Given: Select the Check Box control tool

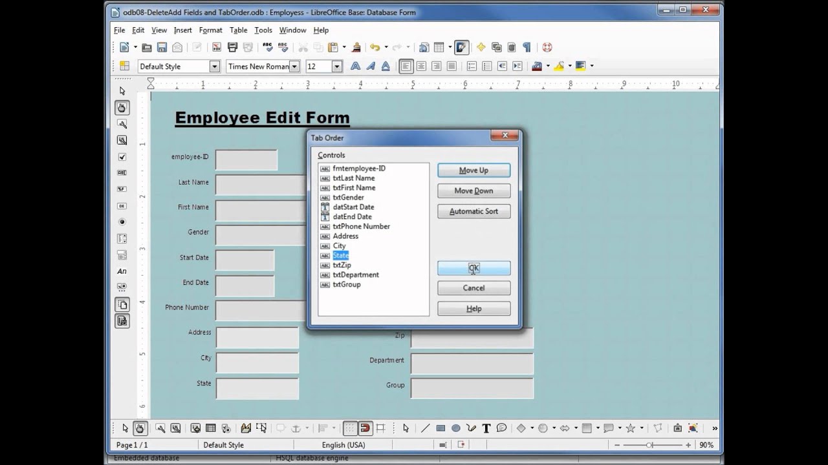Looking at the screenshot, I should pyautogui.click(x=122, y=157).
